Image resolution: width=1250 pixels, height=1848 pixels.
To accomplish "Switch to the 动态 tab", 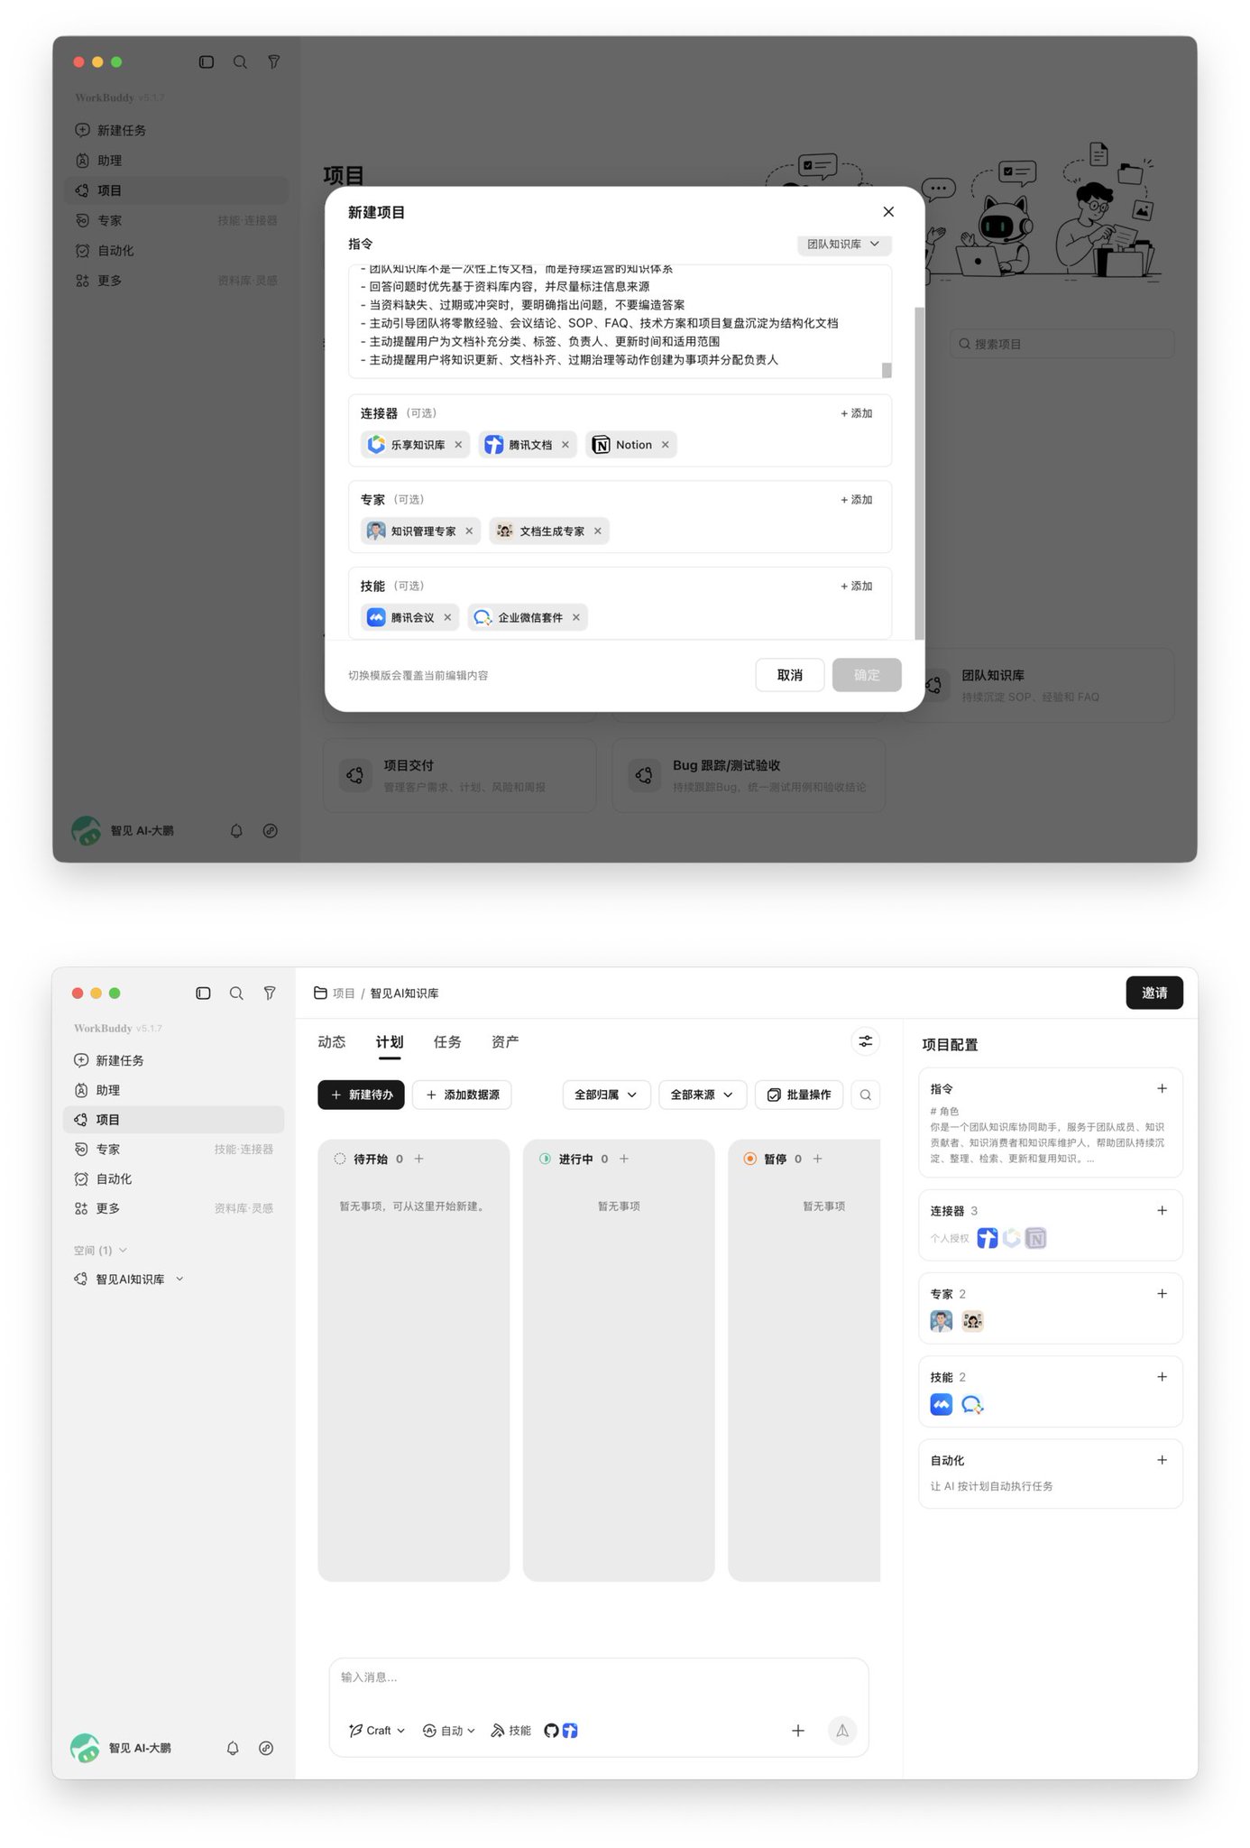I will click(332, 1041).
